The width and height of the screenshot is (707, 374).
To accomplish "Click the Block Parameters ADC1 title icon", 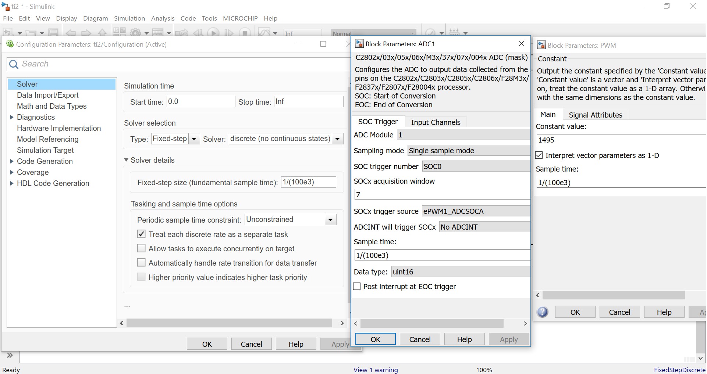I will [x=359, y=44].
